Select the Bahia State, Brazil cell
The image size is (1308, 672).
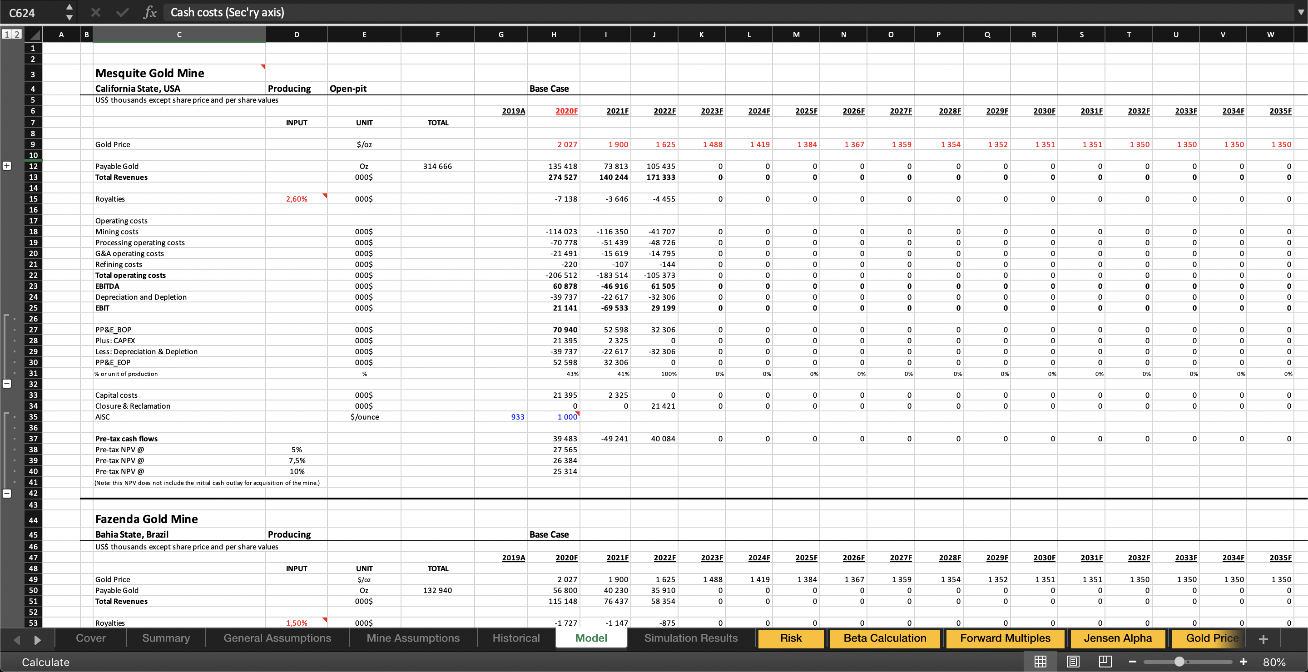click(x=179, y=534)
